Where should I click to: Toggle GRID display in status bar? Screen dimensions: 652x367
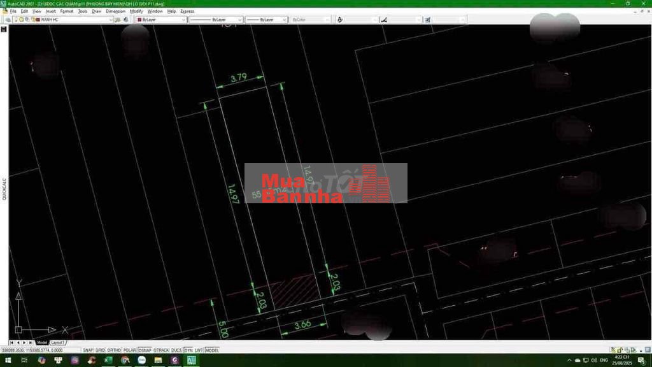[100, 350]
